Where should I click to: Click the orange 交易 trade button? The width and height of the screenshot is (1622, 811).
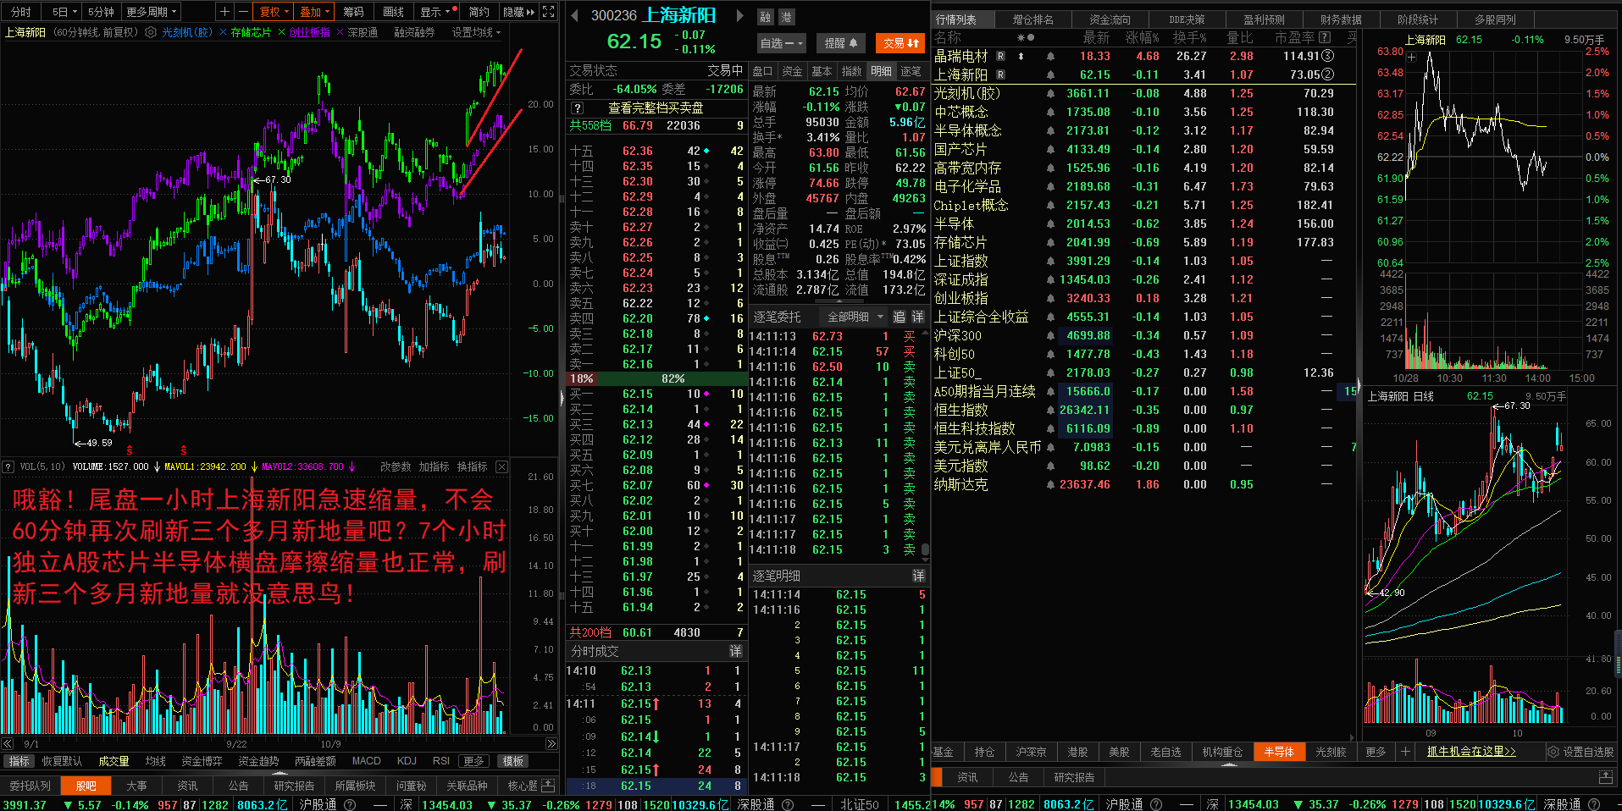(x=901, y=43)
